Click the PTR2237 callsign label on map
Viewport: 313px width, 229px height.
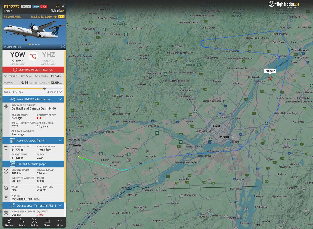270,71
